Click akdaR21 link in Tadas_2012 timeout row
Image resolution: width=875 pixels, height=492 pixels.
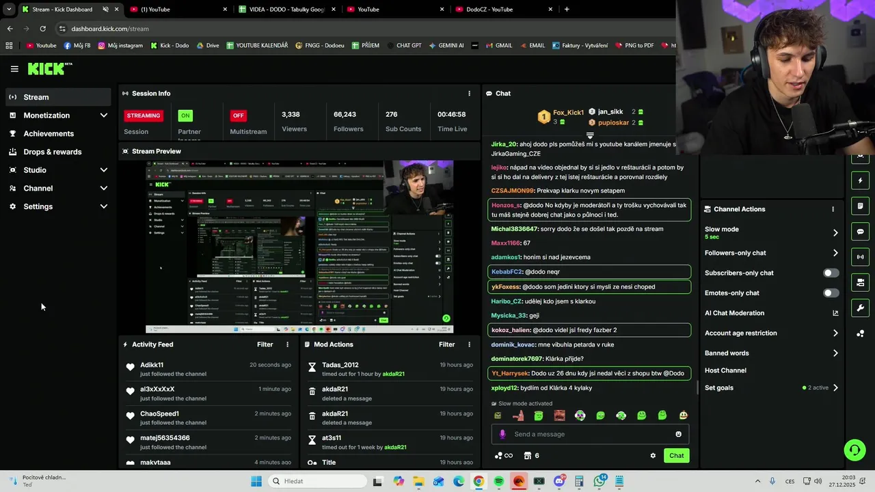pos(393,374)
